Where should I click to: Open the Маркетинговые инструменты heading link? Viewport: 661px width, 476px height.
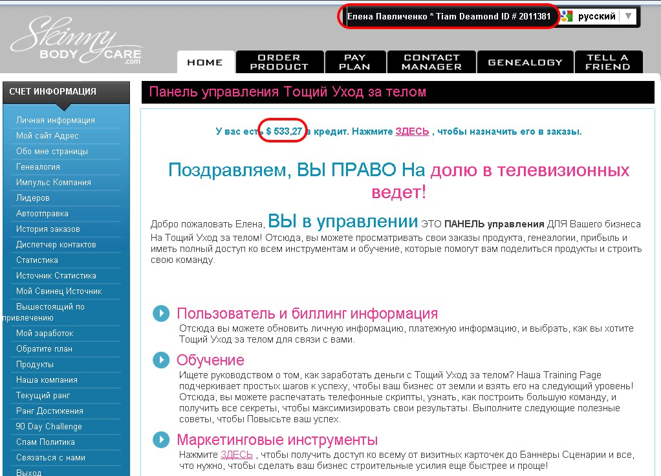pyautogui.click(x=277, y=440)
